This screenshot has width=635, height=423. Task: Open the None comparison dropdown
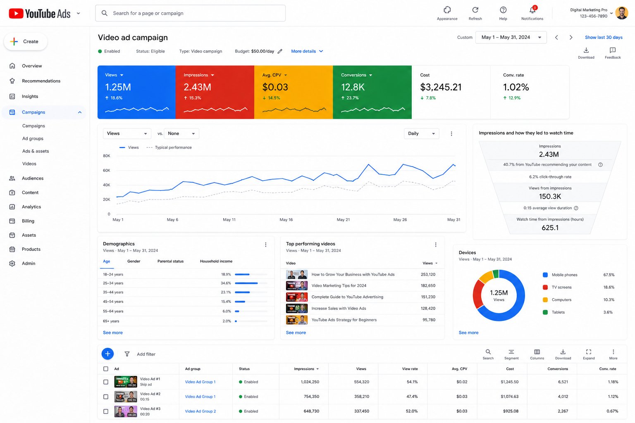[x=181, y=133]
